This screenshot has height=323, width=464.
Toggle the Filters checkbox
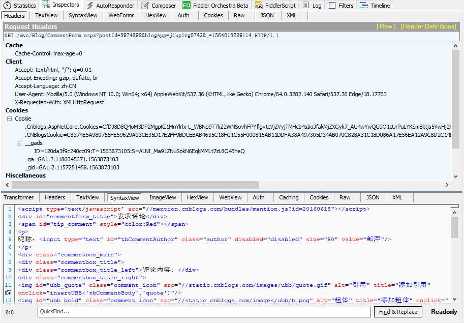332,5
